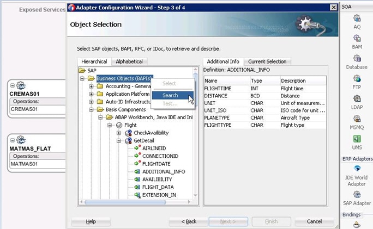The height and width of the screenshot is (229, 373).
Task: Click the Finish button
Action: coord(272,221)
